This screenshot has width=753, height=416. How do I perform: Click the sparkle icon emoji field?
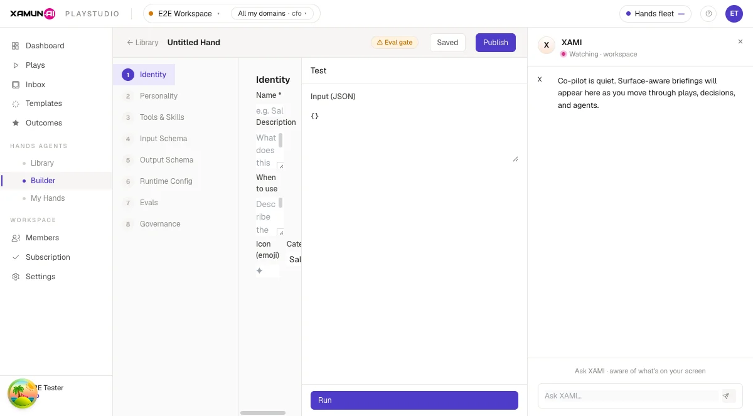pos(268,271)
